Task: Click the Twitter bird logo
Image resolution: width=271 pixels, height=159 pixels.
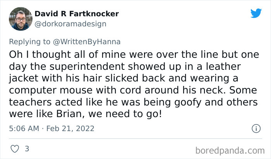Action: [256, 13]
